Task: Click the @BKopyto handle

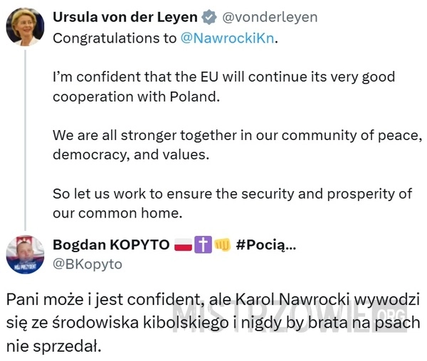Action: point(88,264)
